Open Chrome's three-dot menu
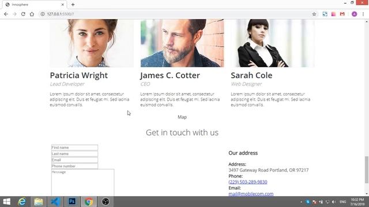Image resolution: width=369 pixels, height=207 pixels. 363,14
